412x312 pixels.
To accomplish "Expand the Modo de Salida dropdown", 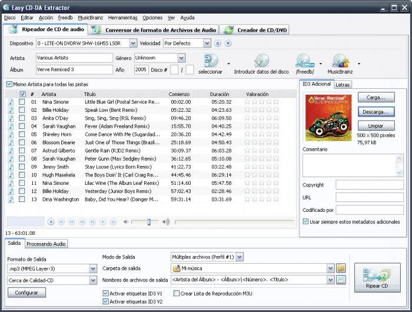I will pyautogui.click(x=240, y=257).
